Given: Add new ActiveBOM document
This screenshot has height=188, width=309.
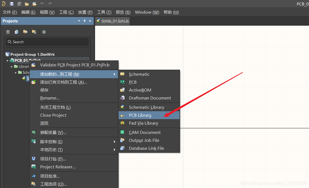Looking at the screenshot, I should click(149, 90).
